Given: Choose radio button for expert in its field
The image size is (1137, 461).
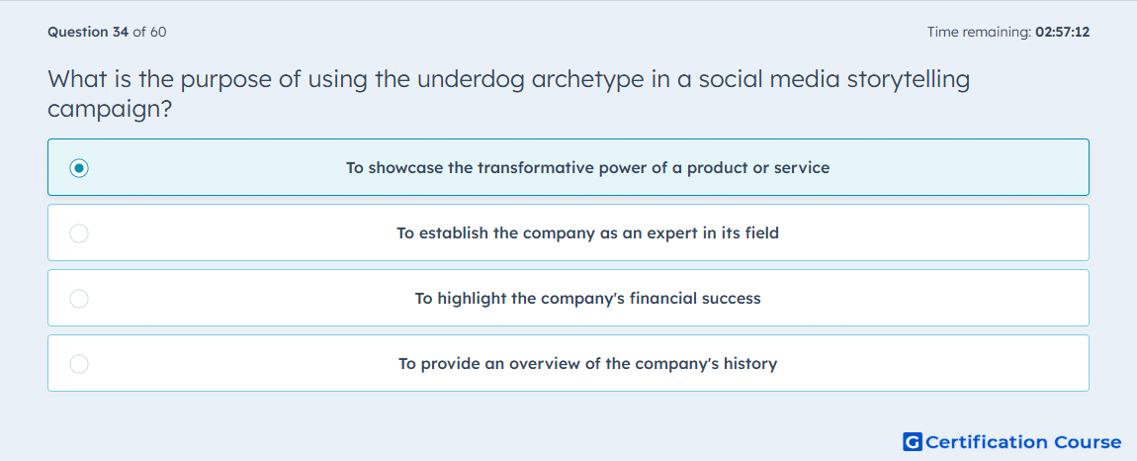Looking at the screenshot, I should pos(79,233).
